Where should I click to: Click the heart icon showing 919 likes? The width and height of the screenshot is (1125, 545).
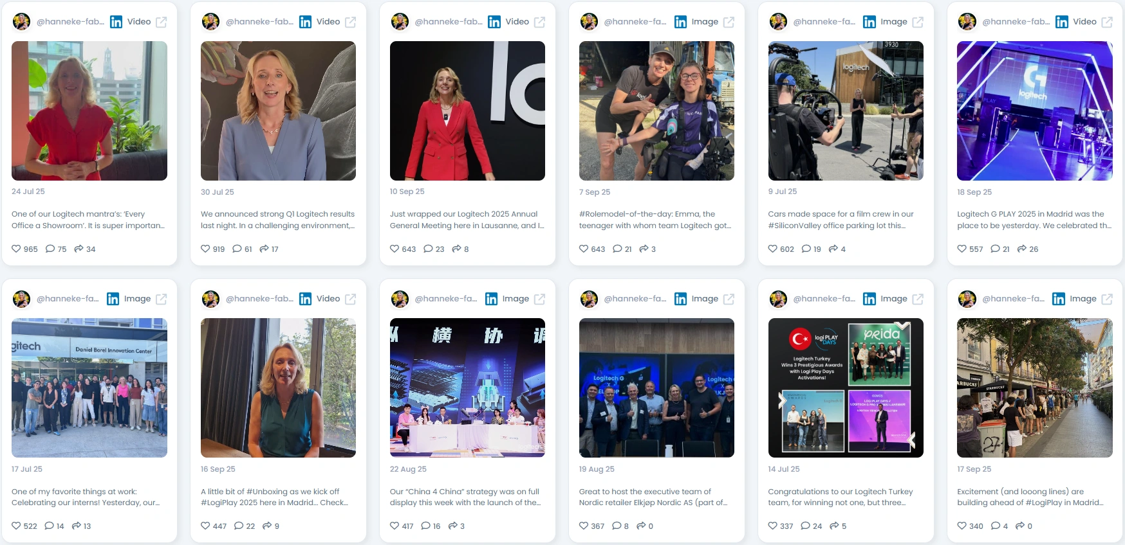click(205, 249)
